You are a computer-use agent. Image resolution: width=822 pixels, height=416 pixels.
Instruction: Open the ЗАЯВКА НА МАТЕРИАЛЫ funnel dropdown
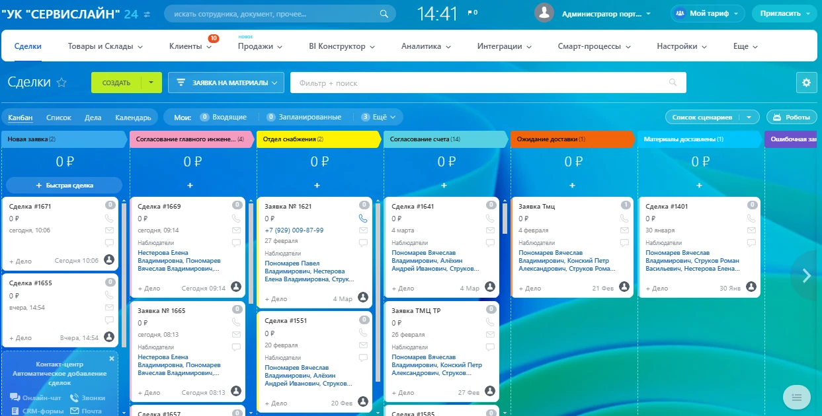[x=226, y=83]
